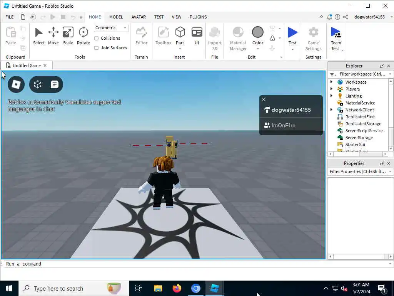Viewport: 394px width, 296px height.
Task: Click the stop icon in quick access bar
Action: tap(63, 17)
